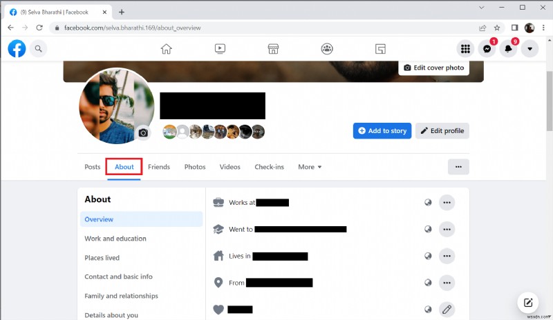The image size is (553, 320).
Task: Open the Chrome profile avatar
Action: click(x=529, y=28)
